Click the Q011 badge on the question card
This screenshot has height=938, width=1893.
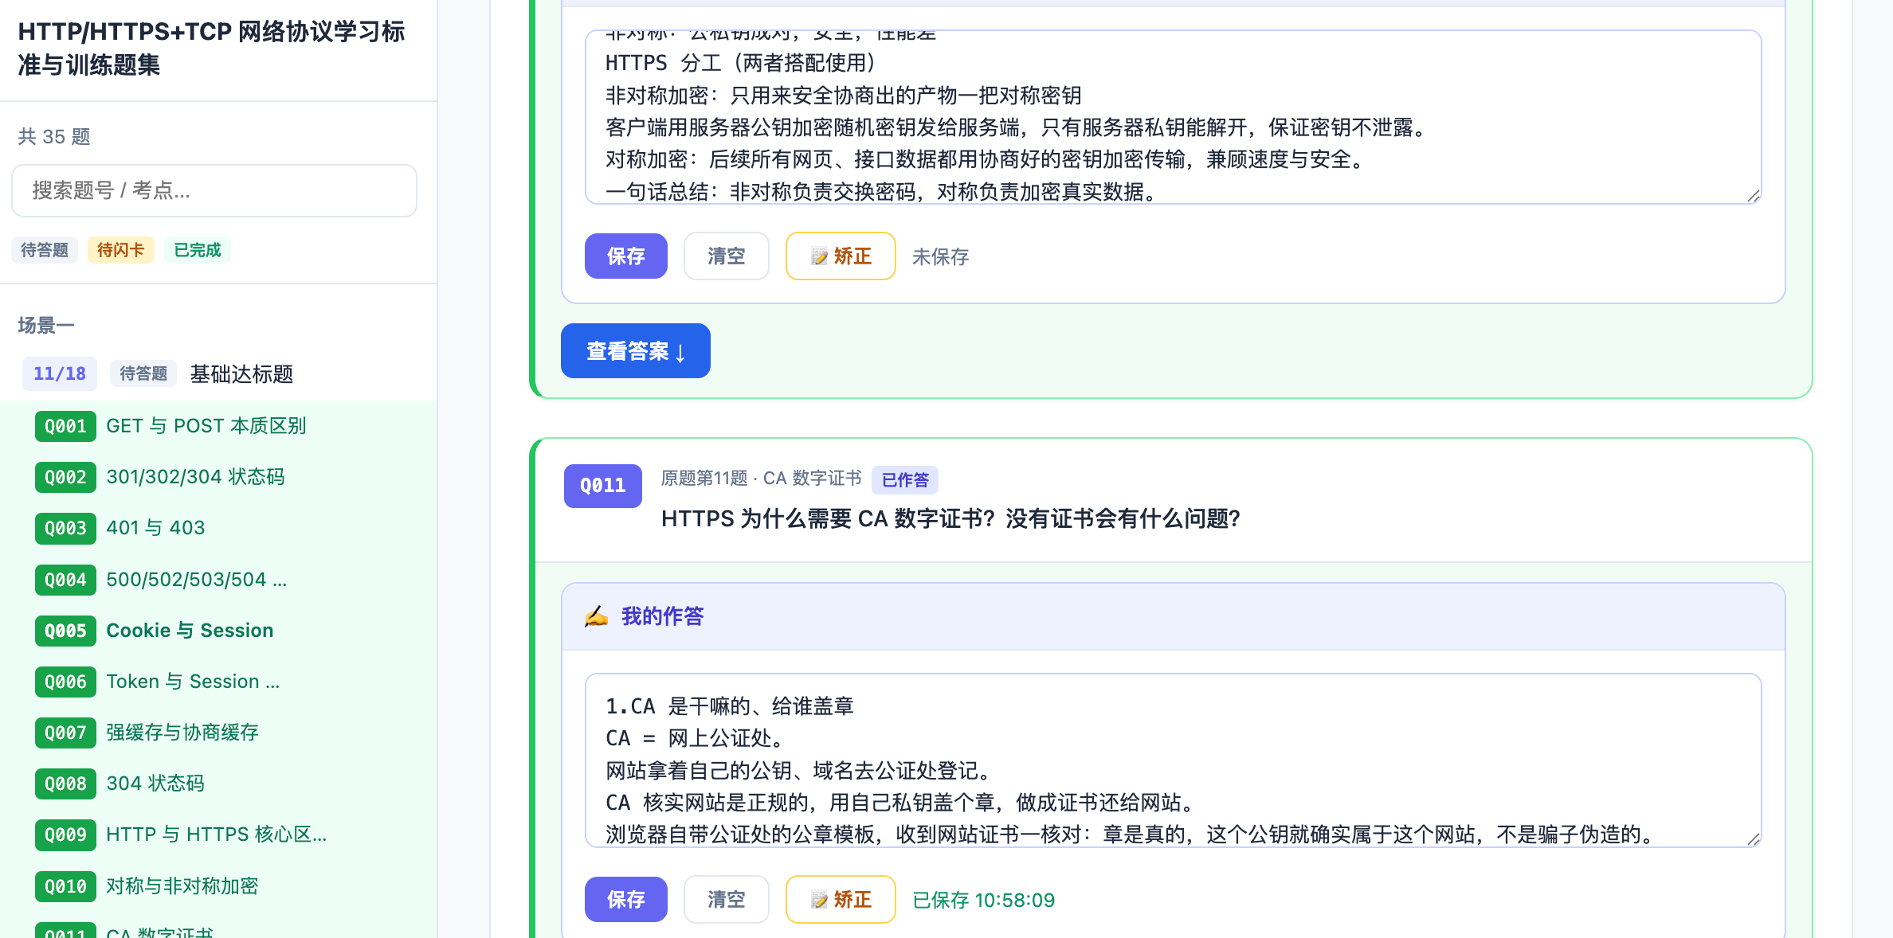tap(603, 486)
